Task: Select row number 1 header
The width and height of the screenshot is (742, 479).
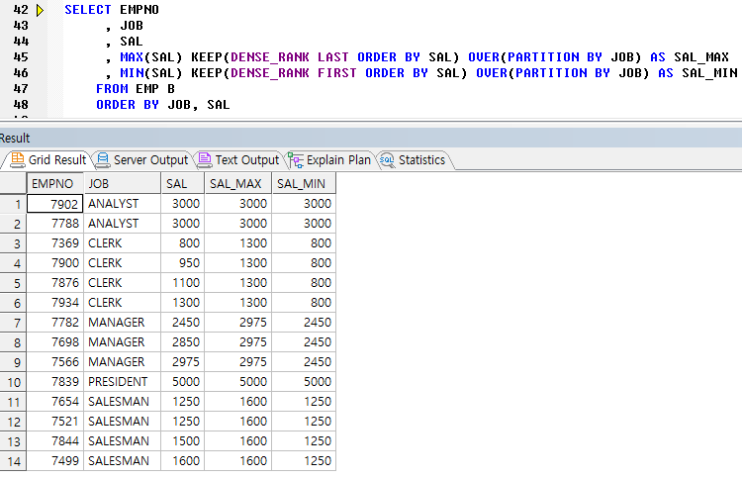Action: click(13, 204)
